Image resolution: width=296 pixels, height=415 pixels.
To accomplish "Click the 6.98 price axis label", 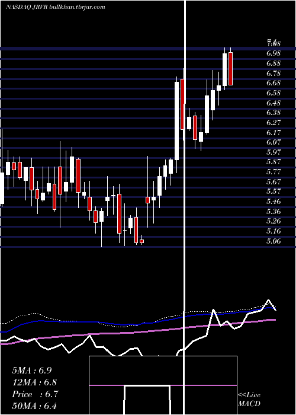I will 274,53.
